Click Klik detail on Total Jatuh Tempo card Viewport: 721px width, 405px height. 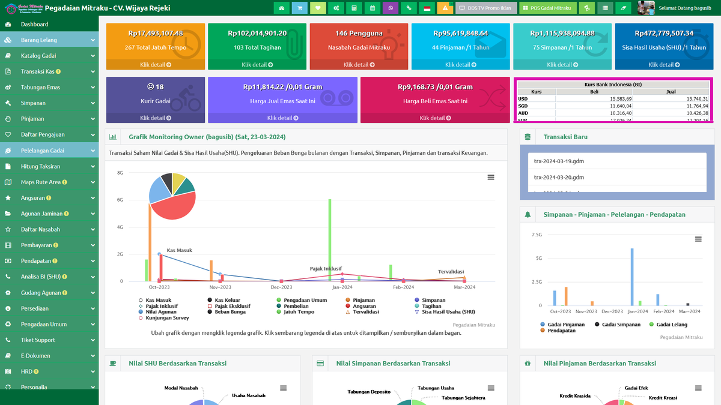[156, 65]
